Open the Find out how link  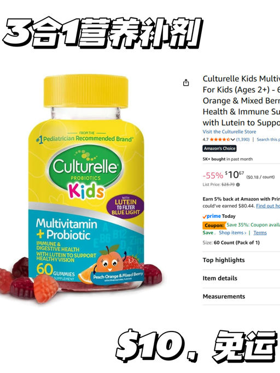click(x=268, y=206)
